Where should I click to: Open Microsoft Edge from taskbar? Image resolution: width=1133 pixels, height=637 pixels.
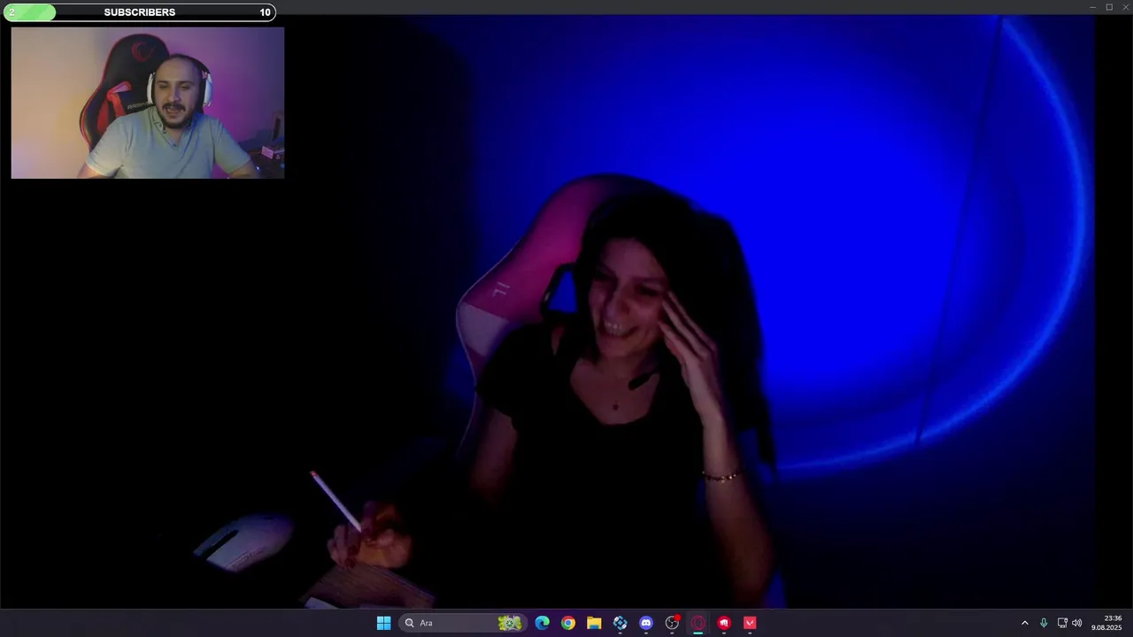(543, 623)
